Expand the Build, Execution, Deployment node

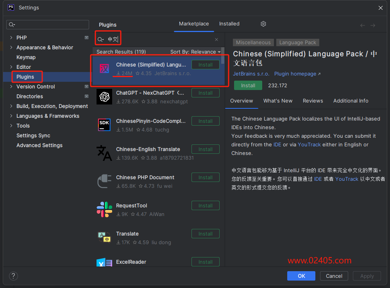11,106
